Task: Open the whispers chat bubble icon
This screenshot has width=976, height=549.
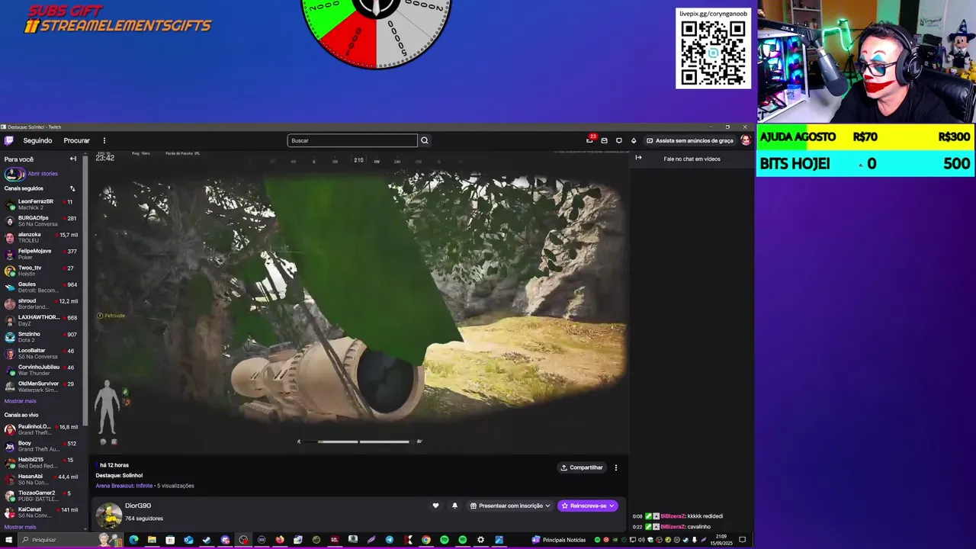Action: pyautogui.click(x=618, y=140)
